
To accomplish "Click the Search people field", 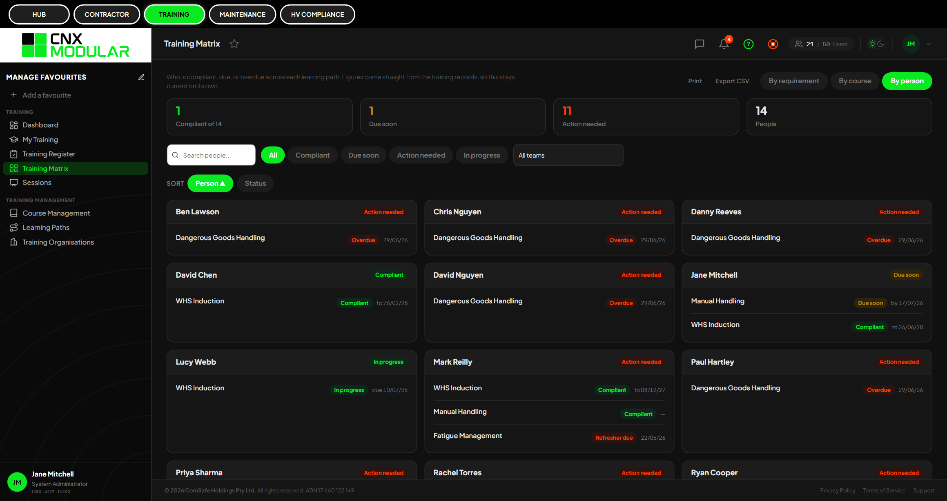I will [x=211, y=155].
